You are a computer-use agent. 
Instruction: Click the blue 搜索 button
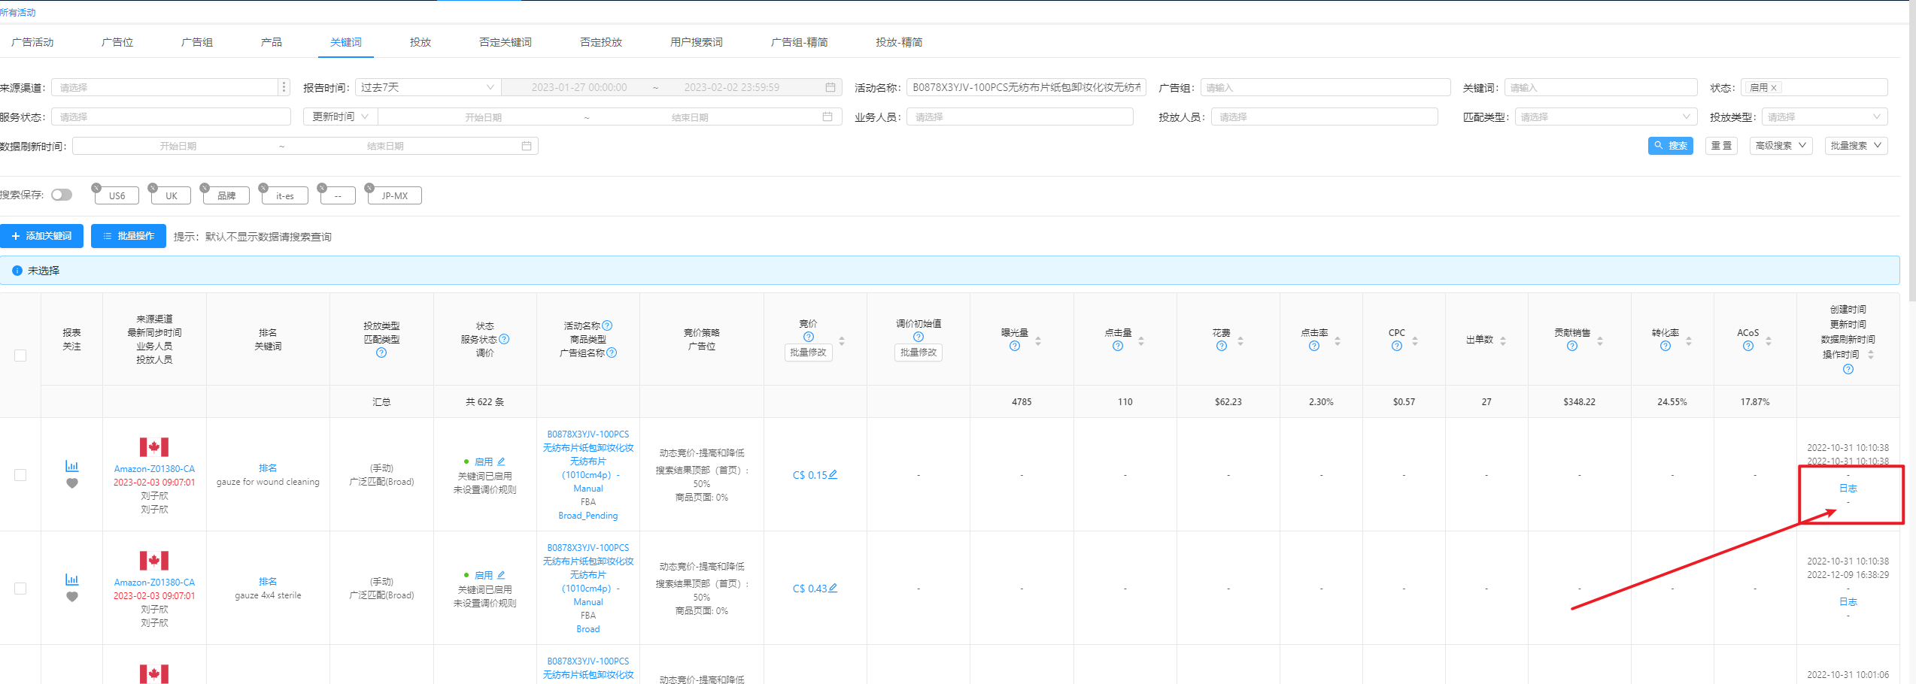(1670, 146)
